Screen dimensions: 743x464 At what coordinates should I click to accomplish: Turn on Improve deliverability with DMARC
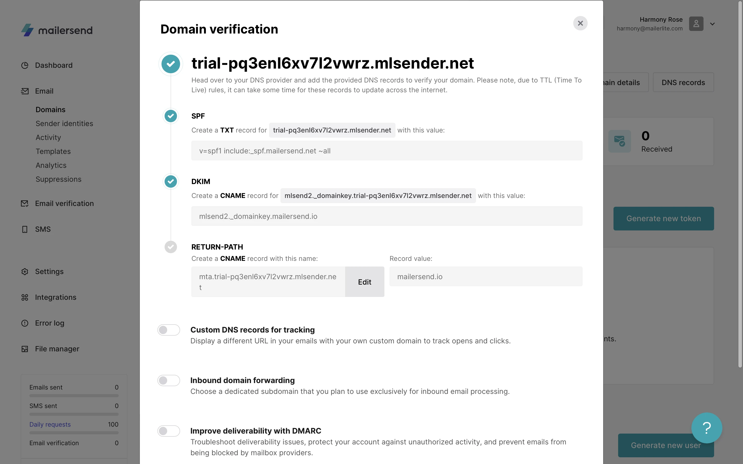pos(168,431)
